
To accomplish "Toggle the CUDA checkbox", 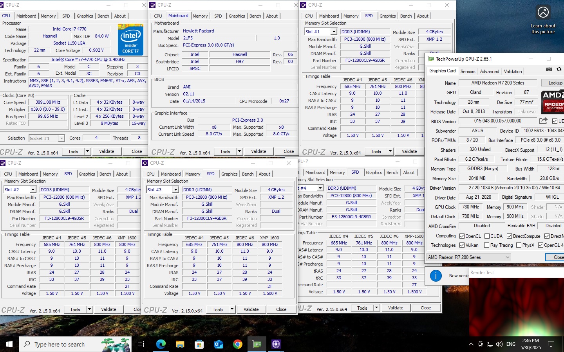I will coord(487,236).
